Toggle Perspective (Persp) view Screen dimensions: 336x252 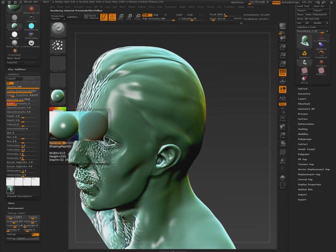pyautogui.click(x=283, y=72)
